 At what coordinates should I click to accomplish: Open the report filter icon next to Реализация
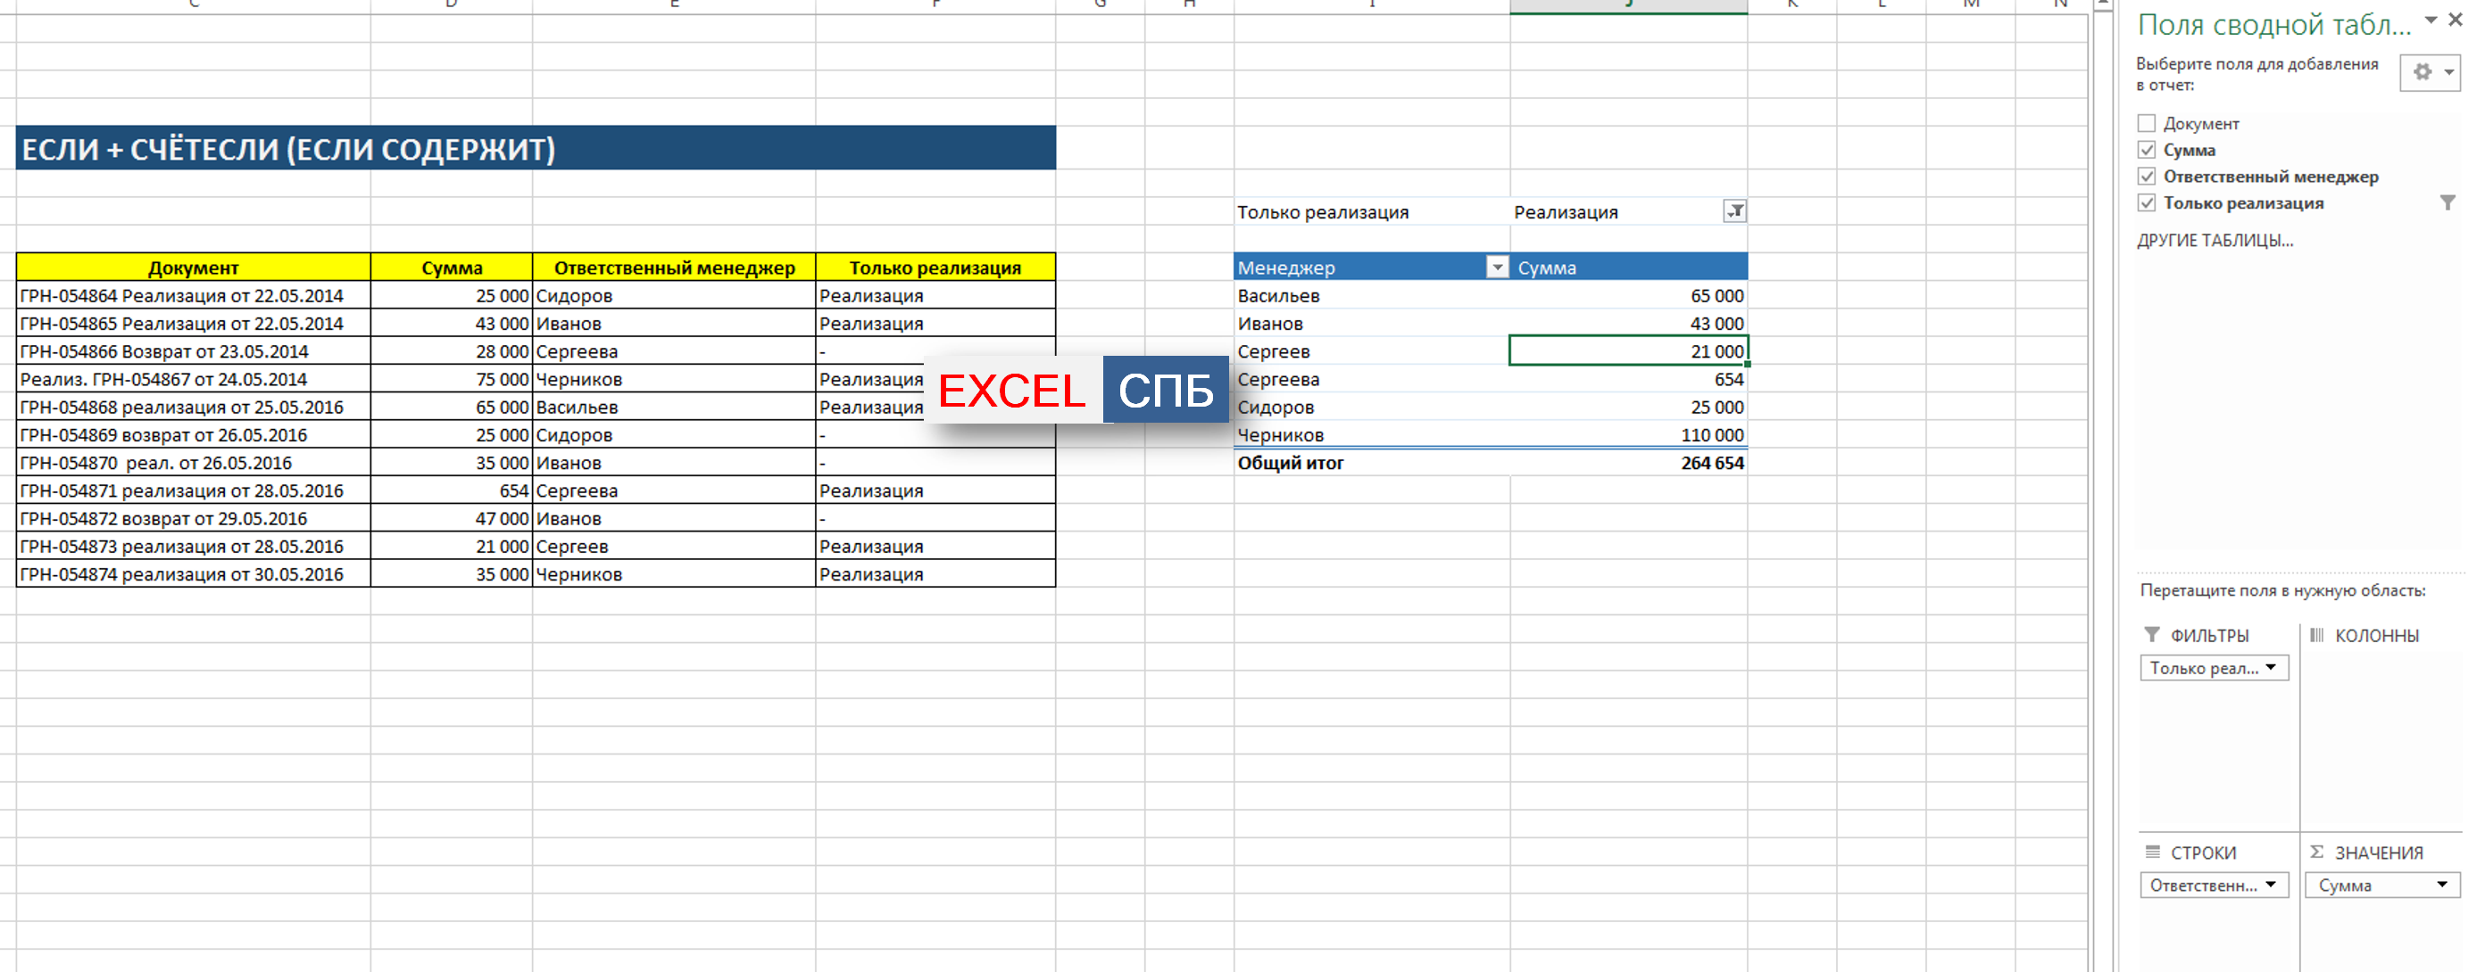[x=1733, y=211]
